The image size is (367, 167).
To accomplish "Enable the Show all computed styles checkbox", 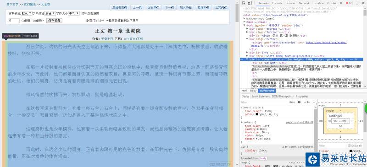I will (x=349, y=145).
